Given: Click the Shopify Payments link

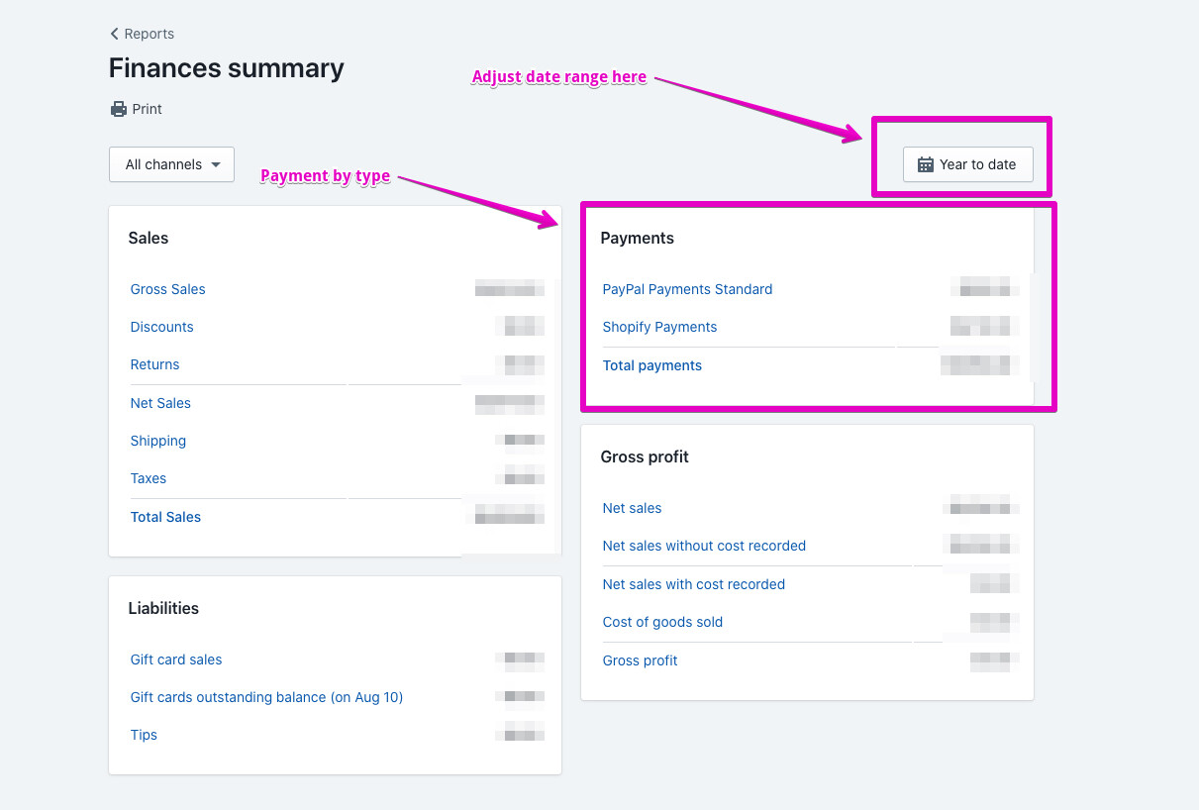Looking at the screenshot, I should click(659, 327).
